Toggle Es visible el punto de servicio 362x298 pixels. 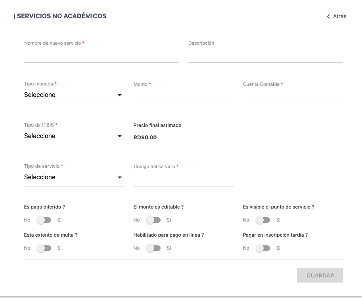pyautogui.click(x=262, y=220)
